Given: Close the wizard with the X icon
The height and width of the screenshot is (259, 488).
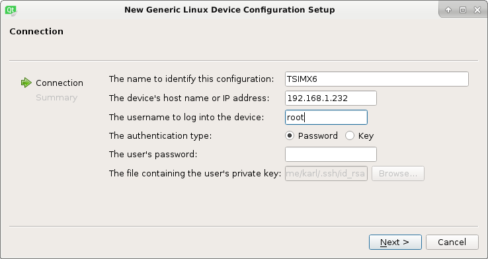Looking at the screenshot, I should tap(477, 10).
